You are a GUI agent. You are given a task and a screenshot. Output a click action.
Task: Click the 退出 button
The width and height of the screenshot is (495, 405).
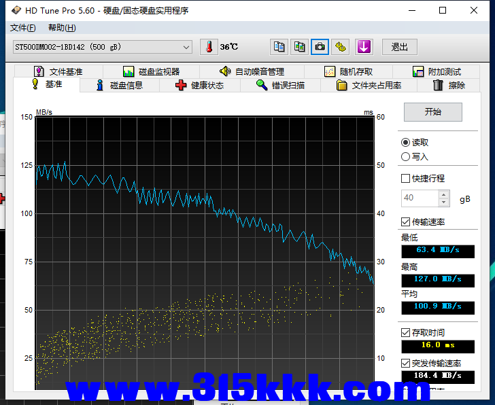[399, 47]
